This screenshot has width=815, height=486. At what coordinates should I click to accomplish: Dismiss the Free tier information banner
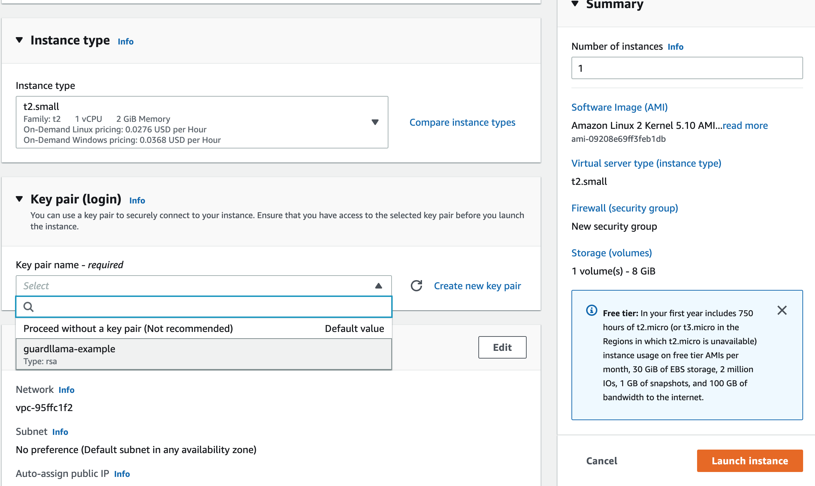[782, 310]
